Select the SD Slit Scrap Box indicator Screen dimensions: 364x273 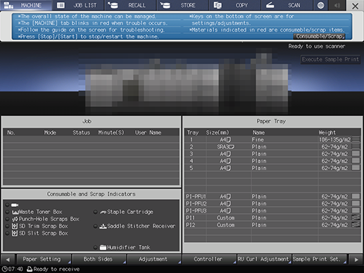tap(7, 233)
